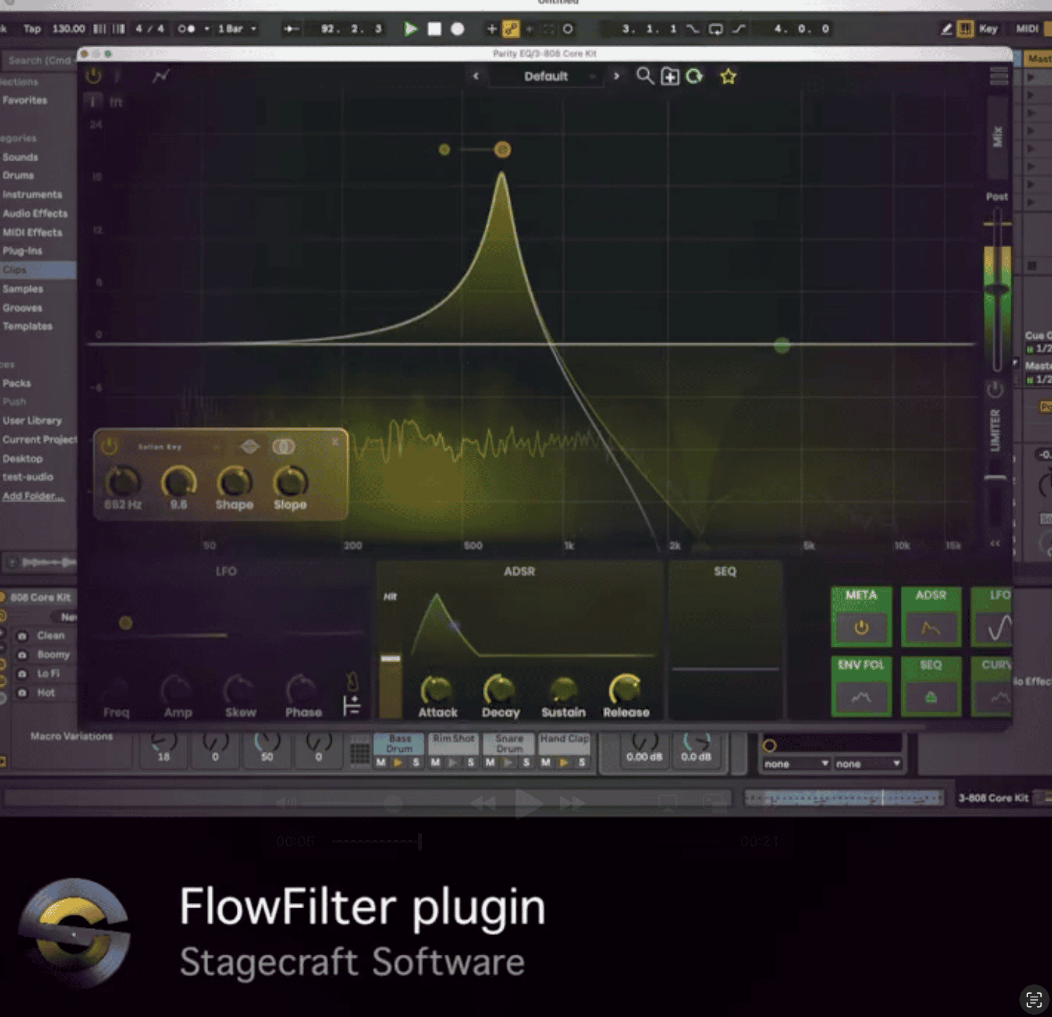
Task: Click the ADSR modulator button
Action: (931, 617)
